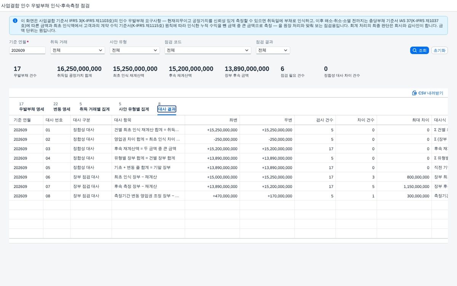Click the 최초 인식 장부 − 재계산 cell

[x=149, y=177]
